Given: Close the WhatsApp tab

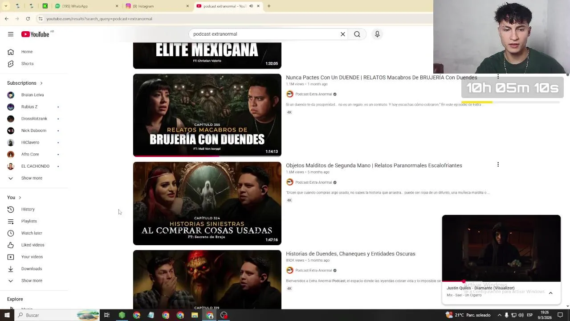Looking at the screenshot, I should (x=117, y=6).
